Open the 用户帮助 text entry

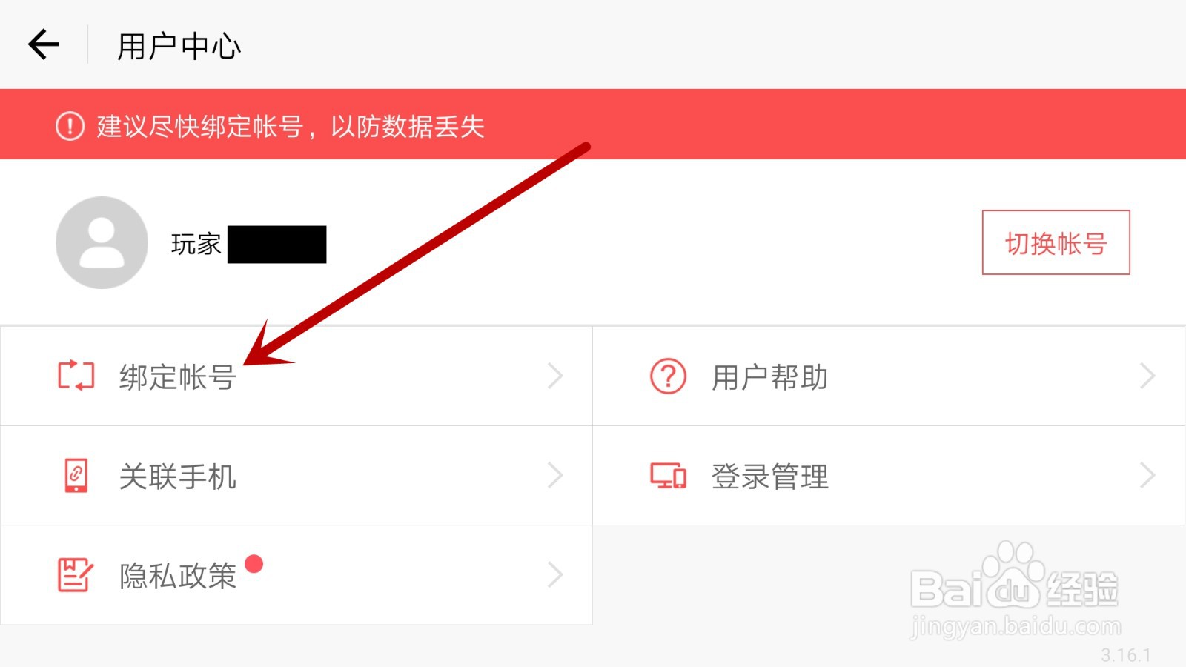point(770,377)
